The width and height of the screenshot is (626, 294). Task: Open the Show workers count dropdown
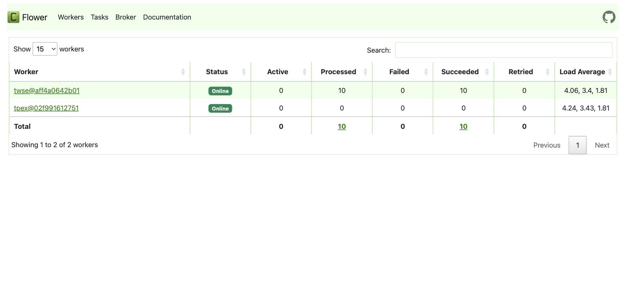[45, 49]
